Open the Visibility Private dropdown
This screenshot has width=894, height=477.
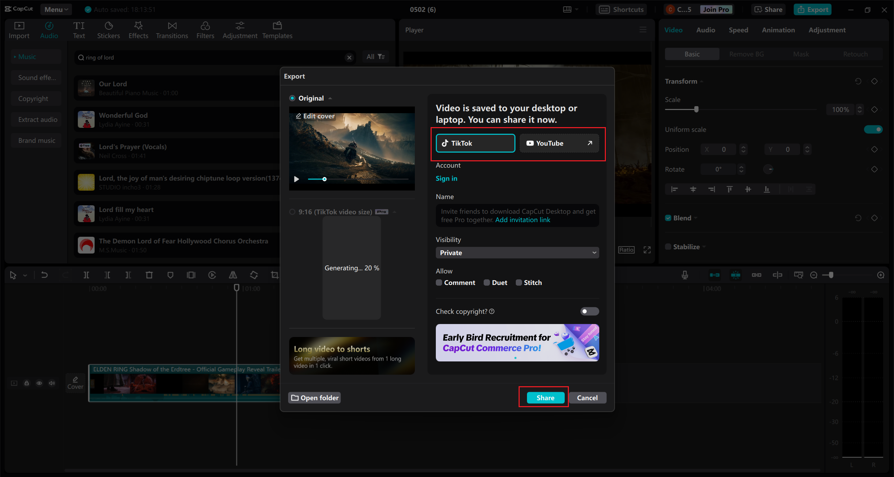click(x=517, y=252)
